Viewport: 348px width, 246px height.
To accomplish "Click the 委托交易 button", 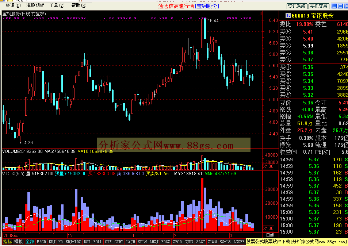I will [318, 6].
